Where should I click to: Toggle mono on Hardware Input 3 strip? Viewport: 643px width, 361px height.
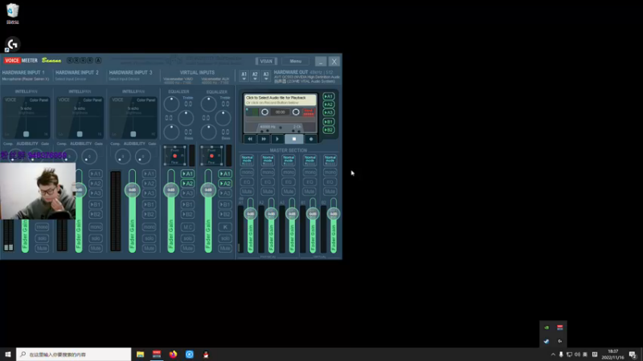[x=149, y=227]
